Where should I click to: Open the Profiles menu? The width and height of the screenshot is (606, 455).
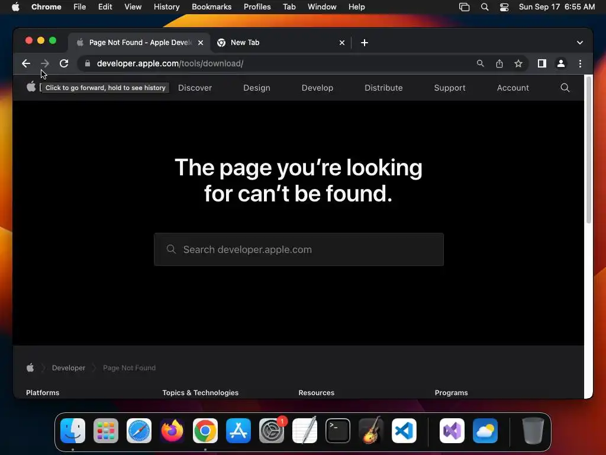click(x=257, y=7)
